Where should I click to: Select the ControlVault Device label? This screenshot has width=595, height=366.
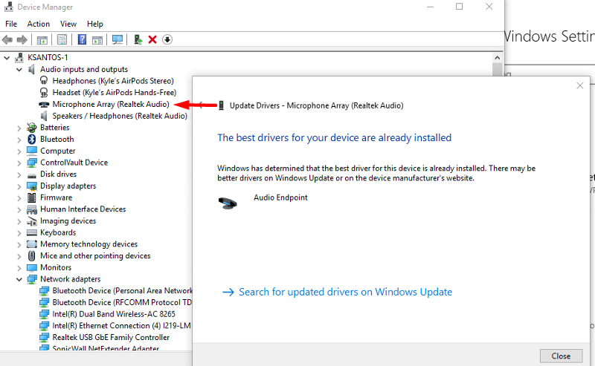click(74, 163)
